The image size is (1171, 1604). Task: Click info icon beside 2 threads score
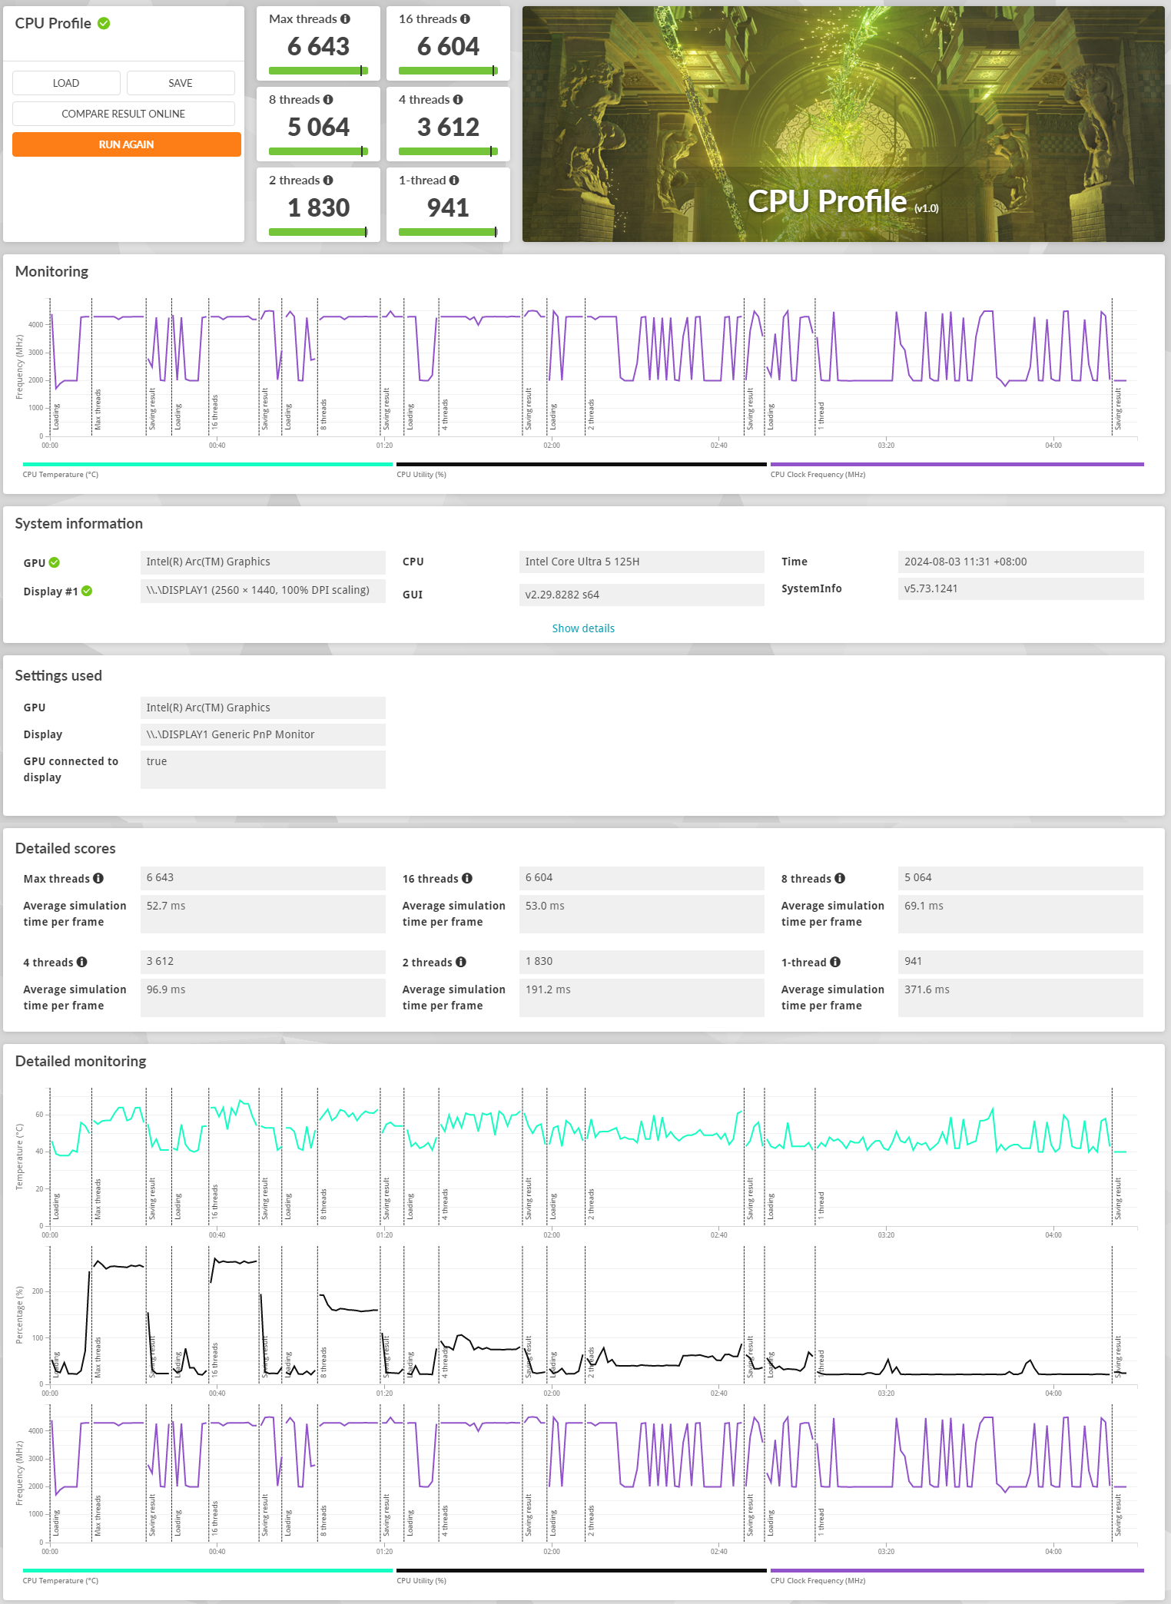(328, 181)
